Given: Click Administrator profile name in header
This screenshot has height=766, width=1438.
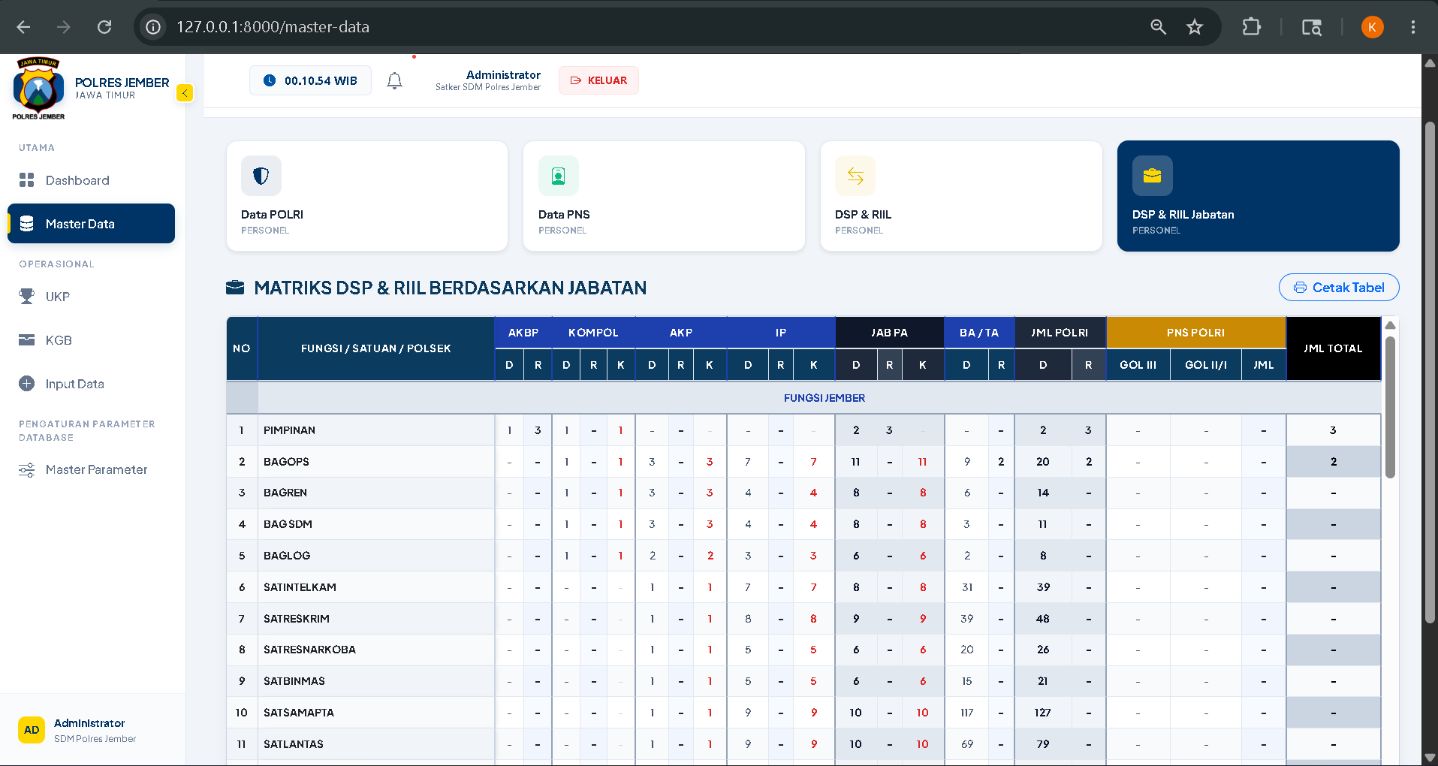Looking at the screenshot, I should point(503,74).
